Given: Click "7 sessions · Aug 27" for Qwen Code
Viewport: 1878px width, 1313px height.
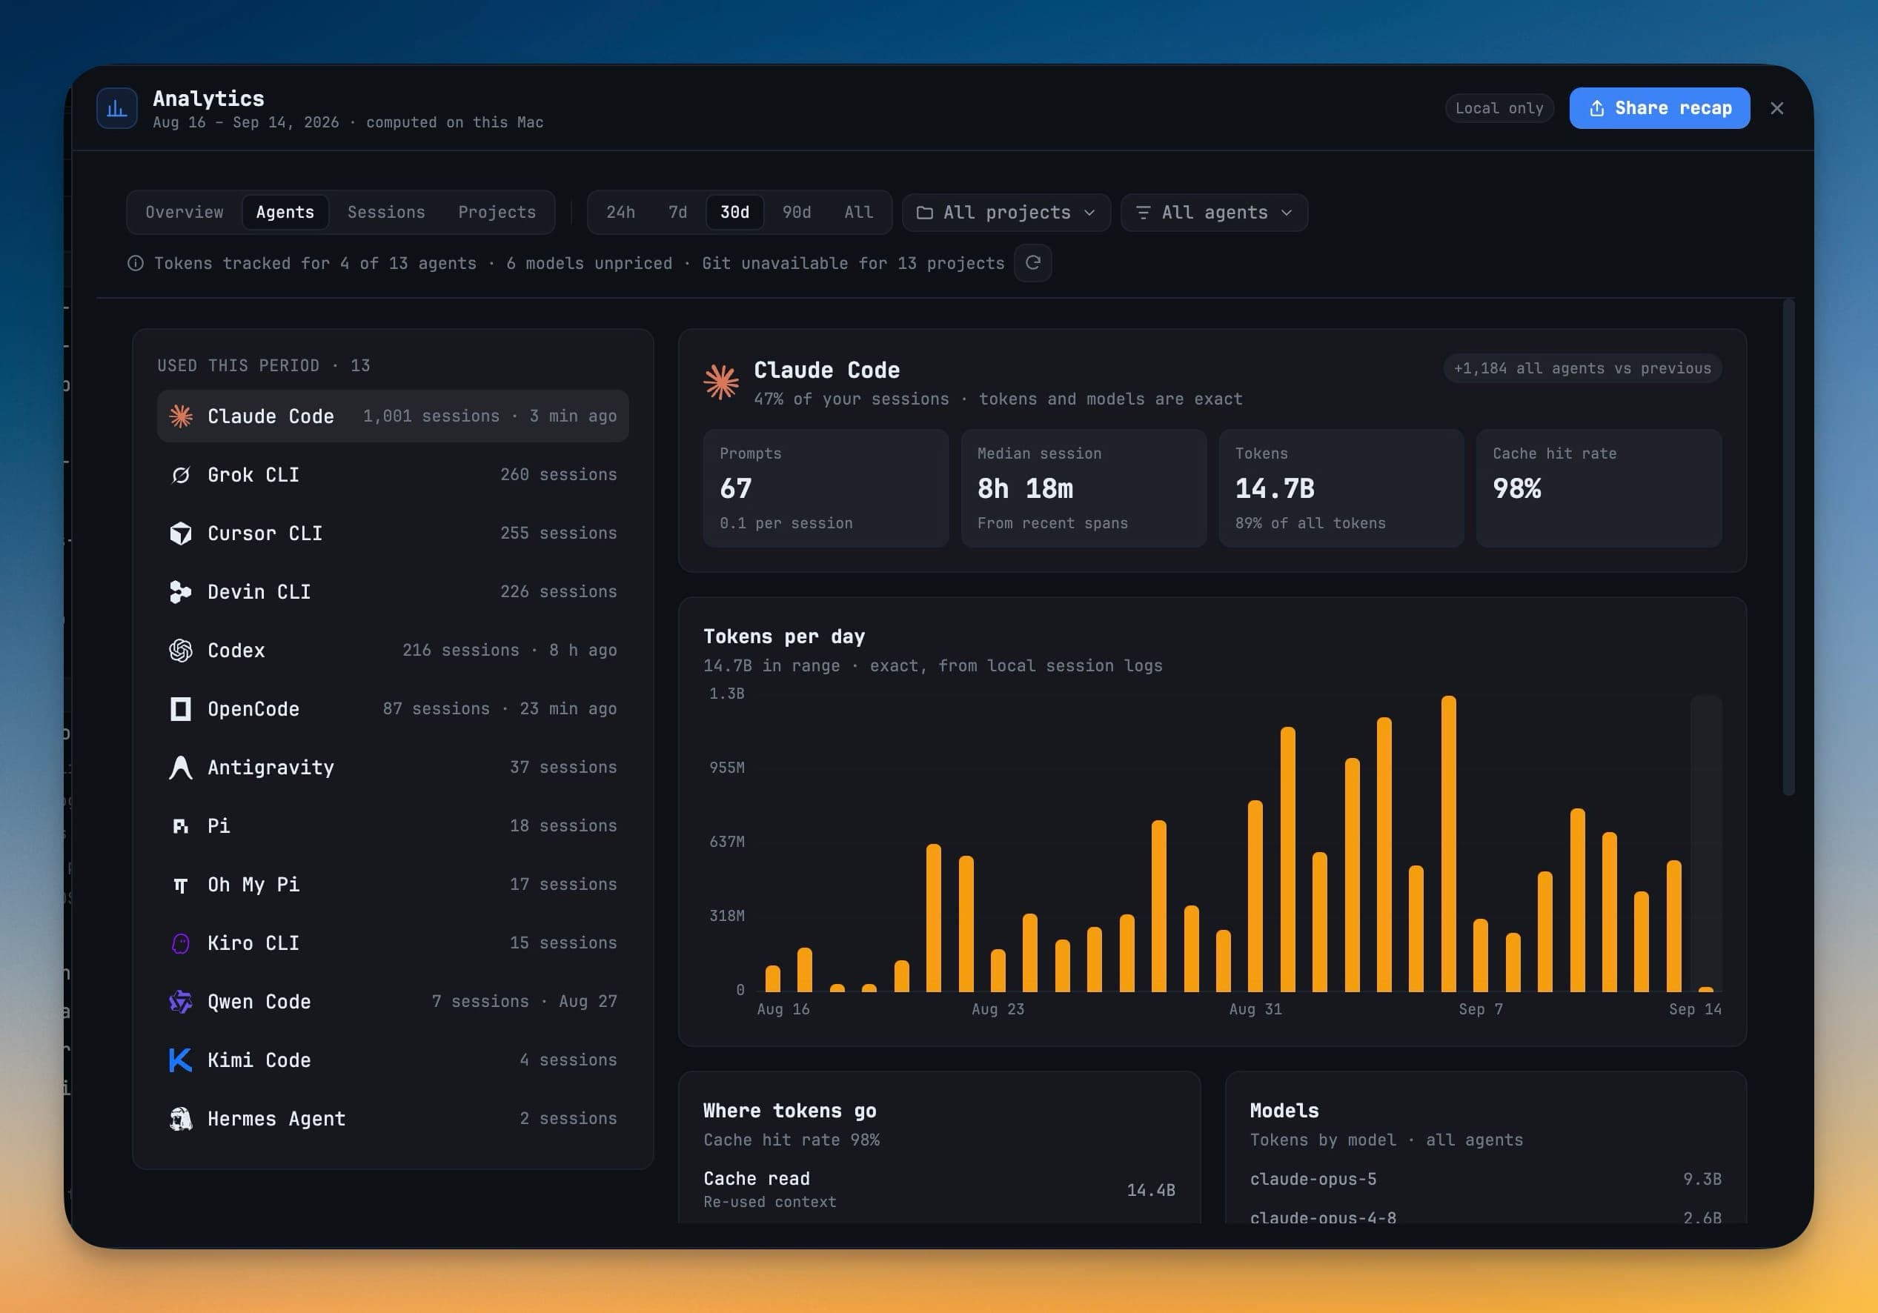Looking at the screenshot, I should [524, 1003].
